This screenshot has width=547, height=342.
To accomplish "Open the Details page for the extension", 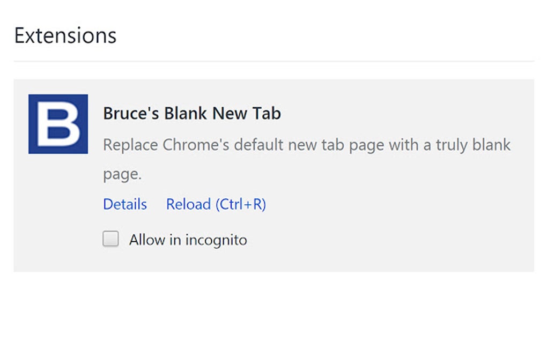I will 124,204.
